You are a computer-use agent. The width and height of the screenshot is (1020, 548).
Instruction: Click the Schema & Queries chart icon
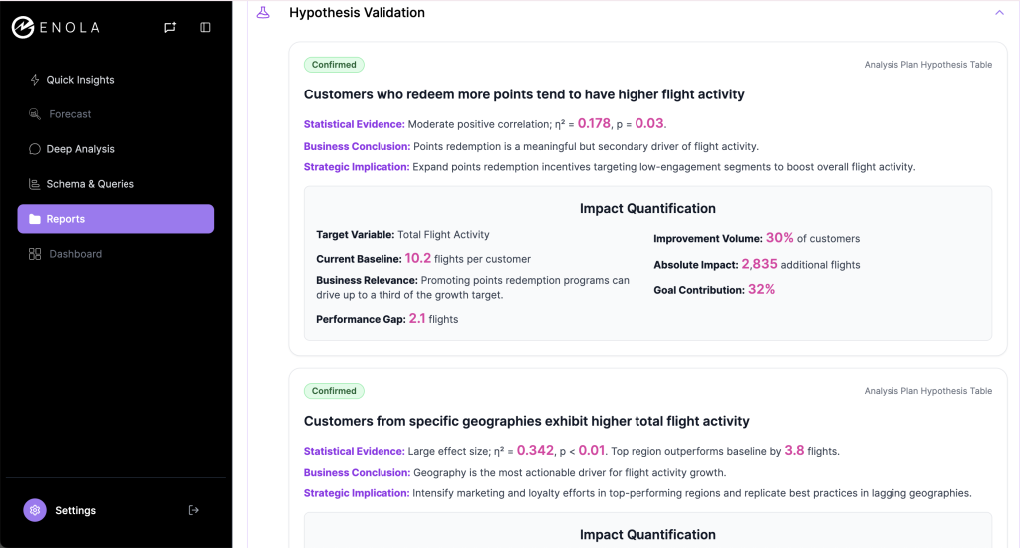(x=35, y=184)
